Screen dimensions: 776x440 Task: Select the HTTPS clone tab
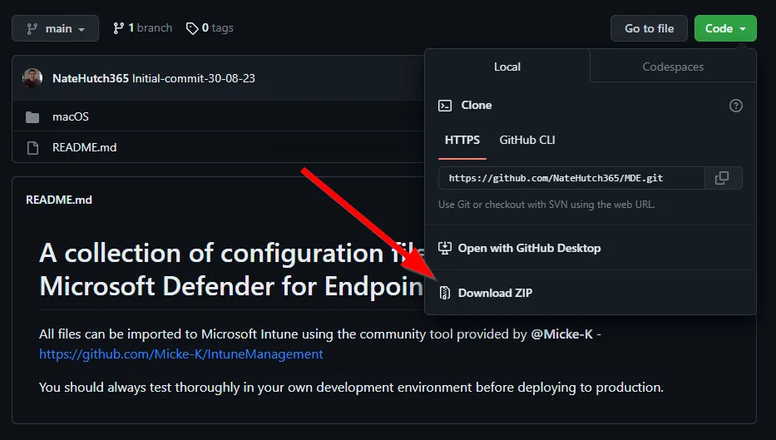tap(462, 140)
